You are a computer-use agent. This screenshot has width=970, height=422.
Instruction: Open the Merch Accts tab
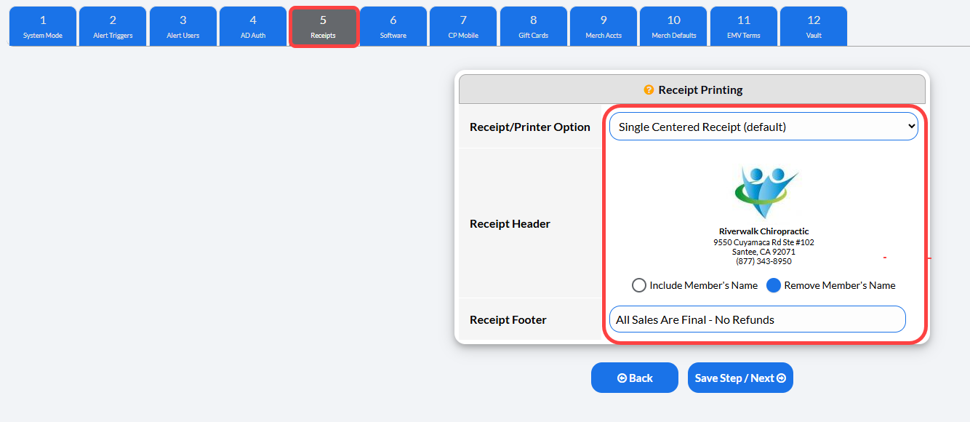(x=604, y=26)
